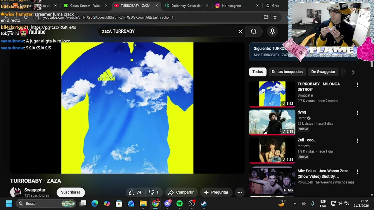The height and width of the screenshot is (210, 374).
Task: Click the YouTube search magnifier button
Action: (x=254, y=32)
